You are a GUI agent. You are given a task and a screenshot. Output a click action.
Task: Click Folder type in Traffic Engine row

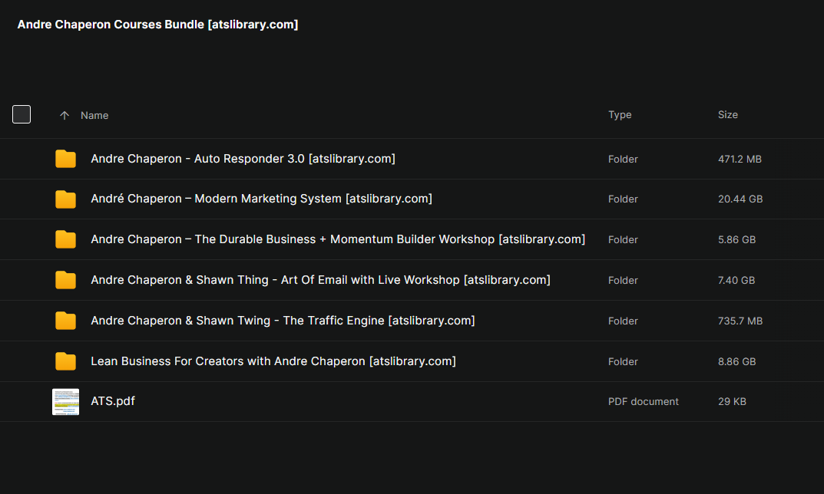click(623, 321)
